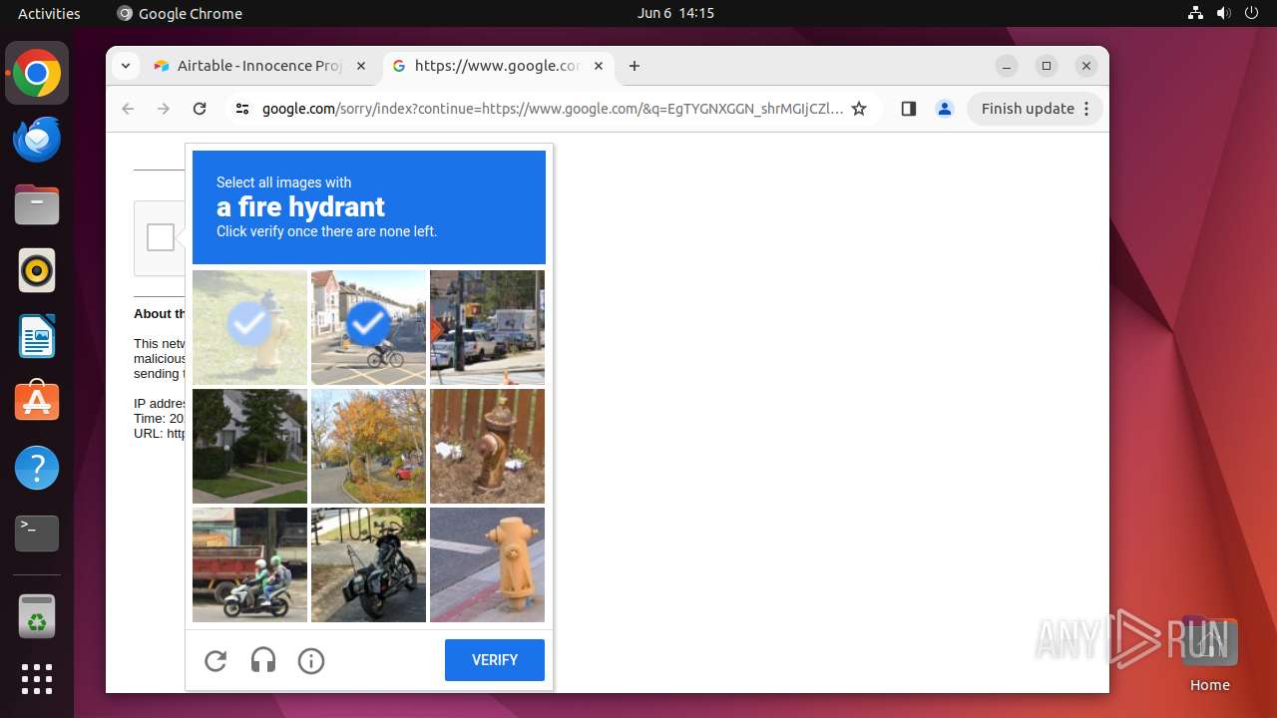Bookmark this page with star icon
Viewport: 1277px width, 718px height.
click(859, 109)
